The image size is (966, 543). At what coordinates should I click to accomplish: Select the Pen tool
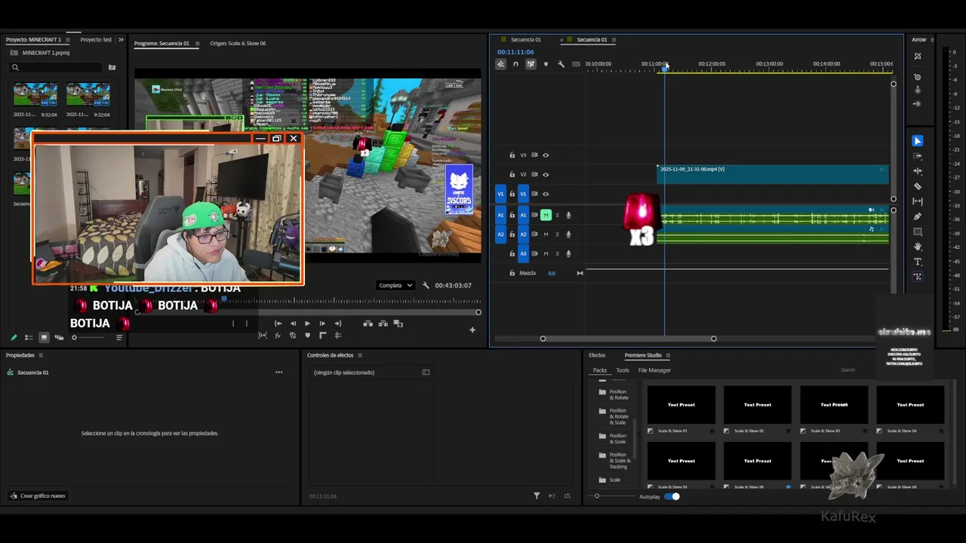click(x=918, y=216)
